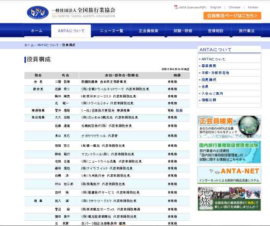Click the name 二階 俊博
The height and width of the screenshot is (226, 270).
click(62, 82)
